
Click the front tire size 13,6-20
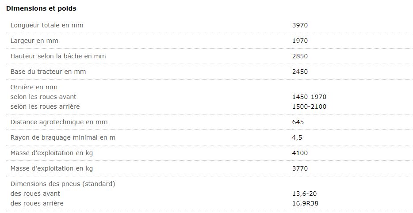tap(305, 194)
